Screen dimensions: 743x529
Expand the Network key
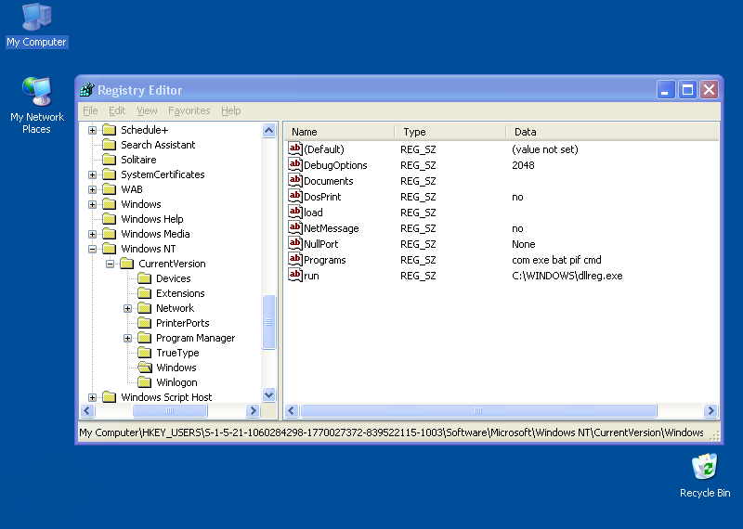pos(127,308)
